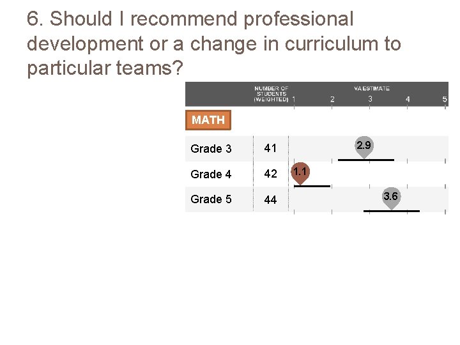Viewport: 460px width, 345px height.
Task: Click student count 44 for Grade 5
Action: pos(270,200)
